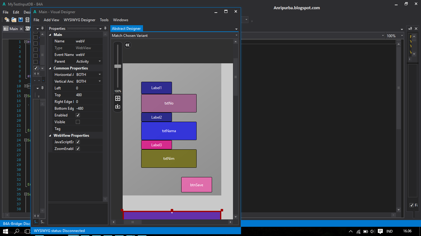Click the download arrow icon below the zoom slider
Screen dimensions: 421x236
[118, 106]
